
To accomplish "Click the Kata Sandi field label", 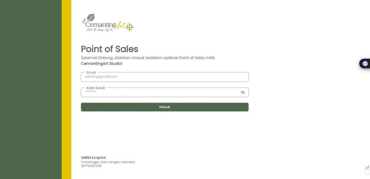I will (x=96, y=88).
